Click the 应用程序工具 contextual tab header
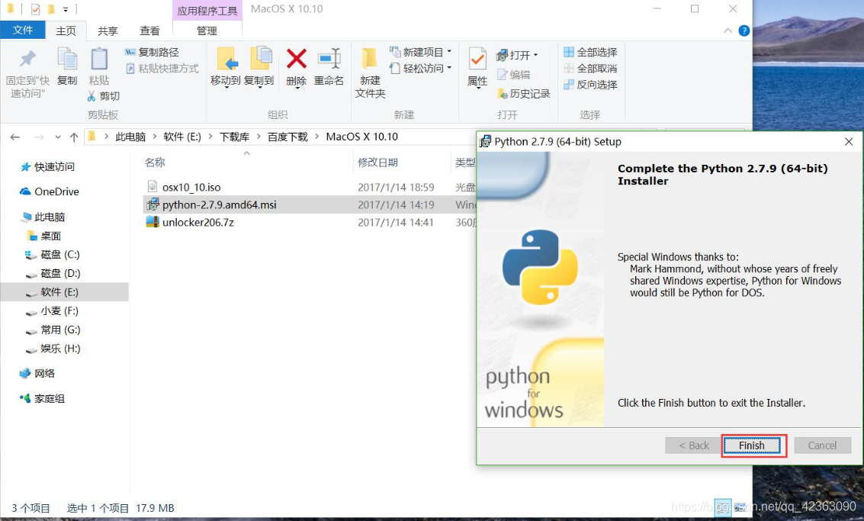The image size is (864, 521). pos(207,11)
